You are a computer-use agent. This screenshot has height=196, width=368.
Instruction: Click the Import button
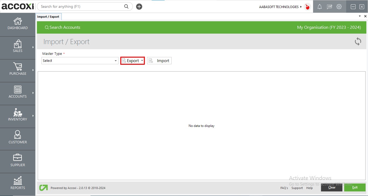pyautogui.click(x=159, y=61)
